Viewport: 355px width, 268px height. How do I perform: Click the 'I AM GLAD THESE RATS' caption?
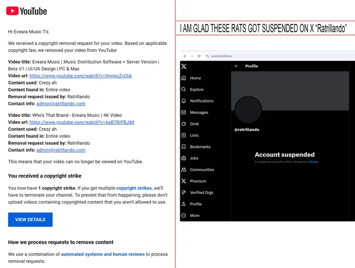(263, 29)
